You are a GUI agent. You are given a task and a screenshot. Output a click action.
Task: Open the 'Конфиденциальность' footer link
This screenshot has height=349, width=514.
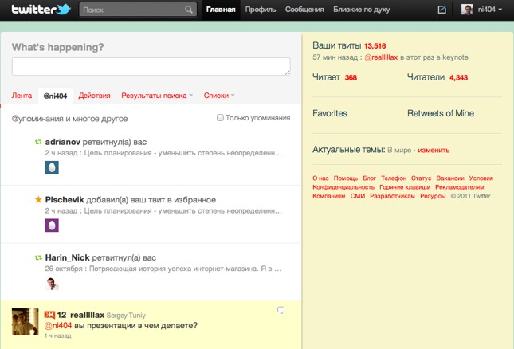pyautogui.click(x=343, y=187)
